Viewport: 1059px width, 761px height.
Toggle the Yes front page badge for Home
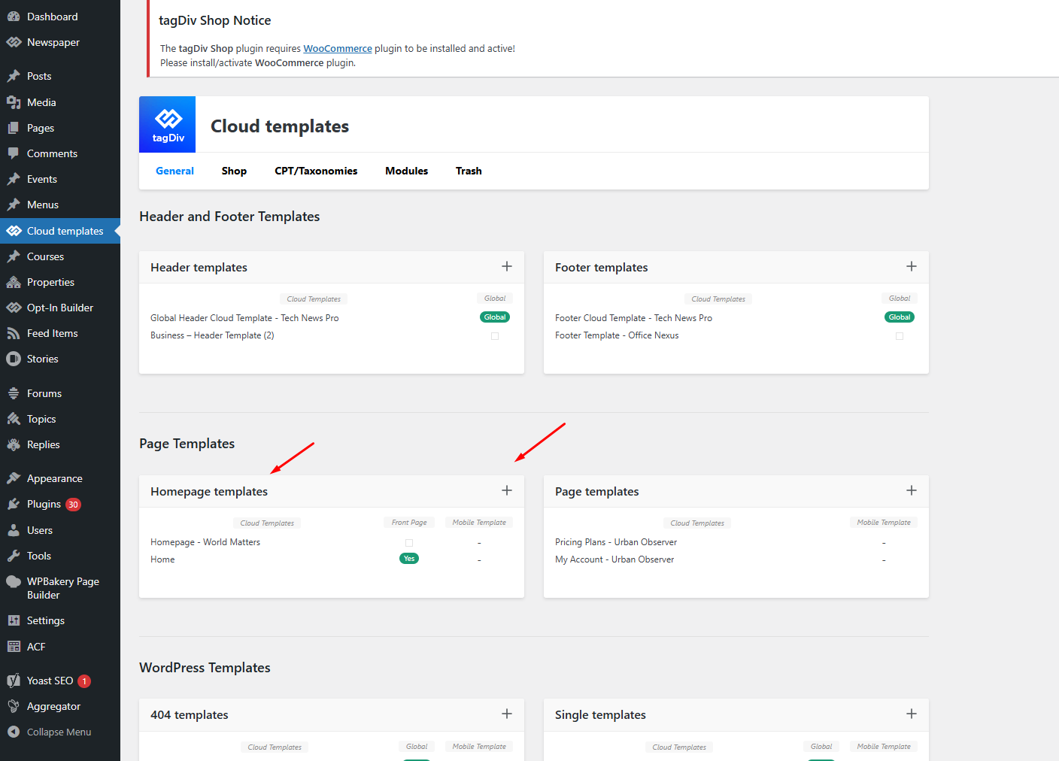point(409,559)
